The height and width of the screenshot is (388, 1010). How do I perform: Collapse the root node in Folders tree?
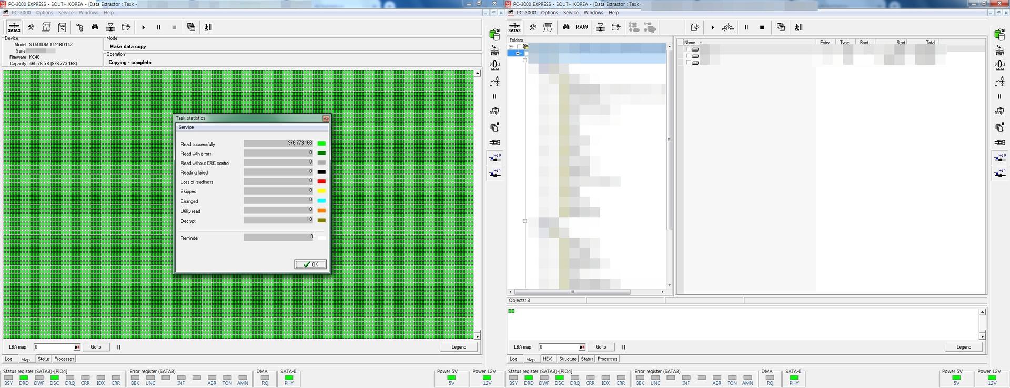[510, 47]
